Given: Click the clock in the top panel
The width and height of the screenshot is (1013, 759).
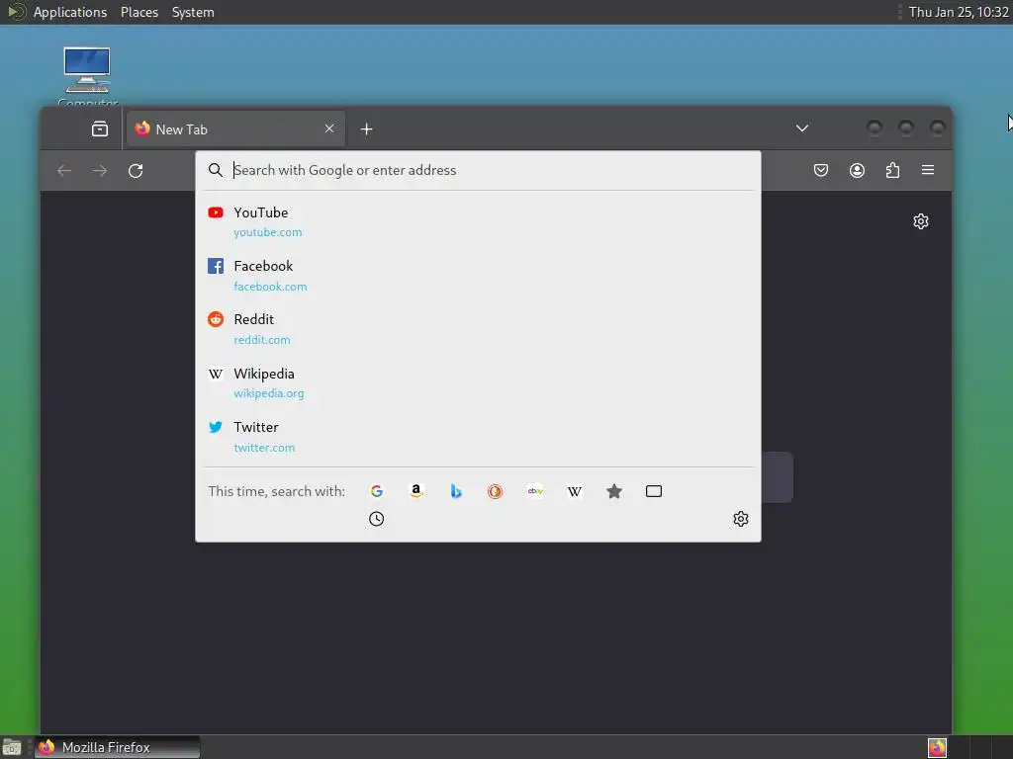Looking at the screenshot, I should [958, 12].
